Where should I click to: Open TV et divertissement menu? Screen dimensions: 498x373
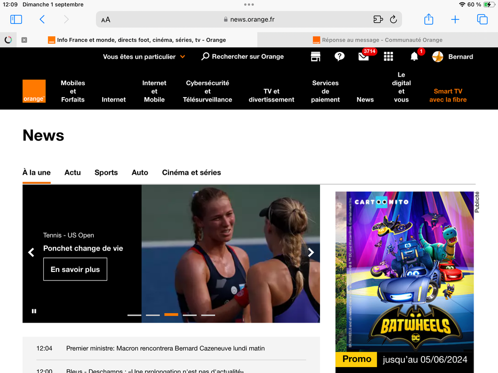[272, 96]
